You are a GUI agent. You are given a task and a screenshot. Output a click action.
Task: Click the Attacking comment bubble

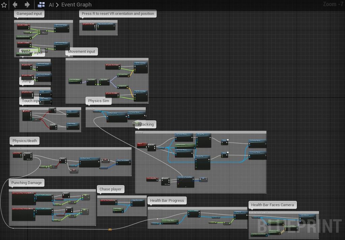coord(146,124)
